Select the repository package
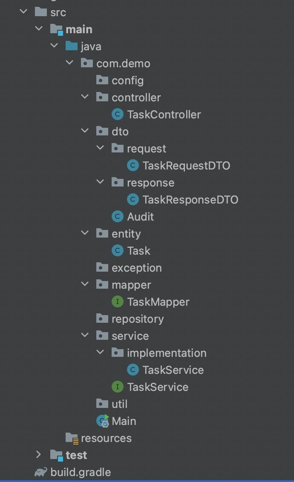 [137, 318]
